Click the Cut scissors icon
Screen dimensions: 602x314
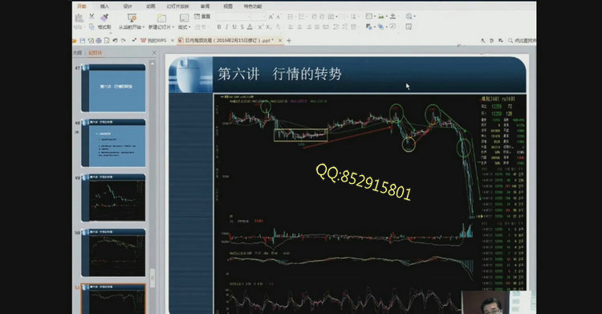(x=92, y=17)
